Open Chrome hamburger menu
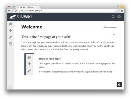This screenshot has width=131, height=99. coord(122,11)
